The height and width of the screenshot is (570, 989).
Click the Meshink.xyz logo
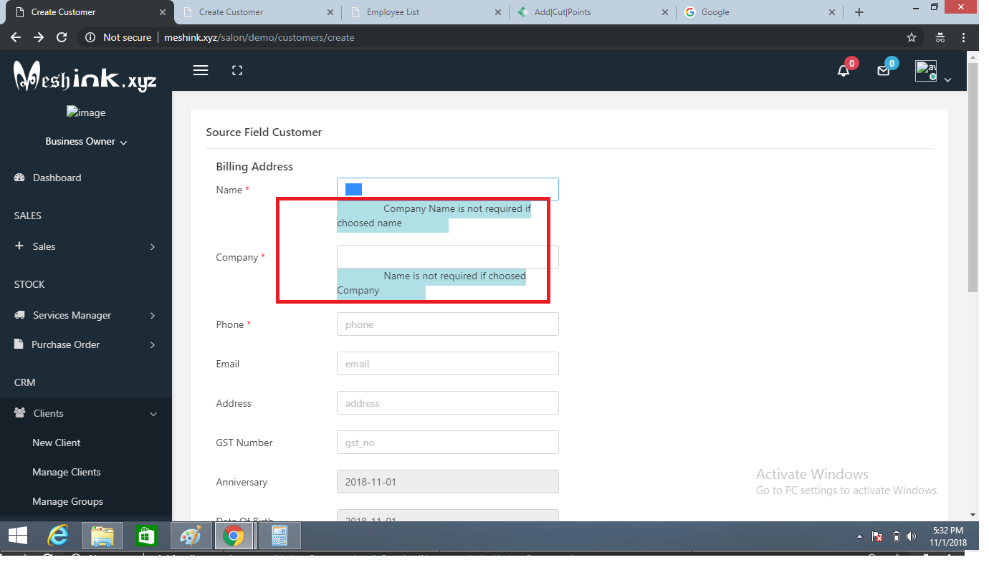[85, 76]
